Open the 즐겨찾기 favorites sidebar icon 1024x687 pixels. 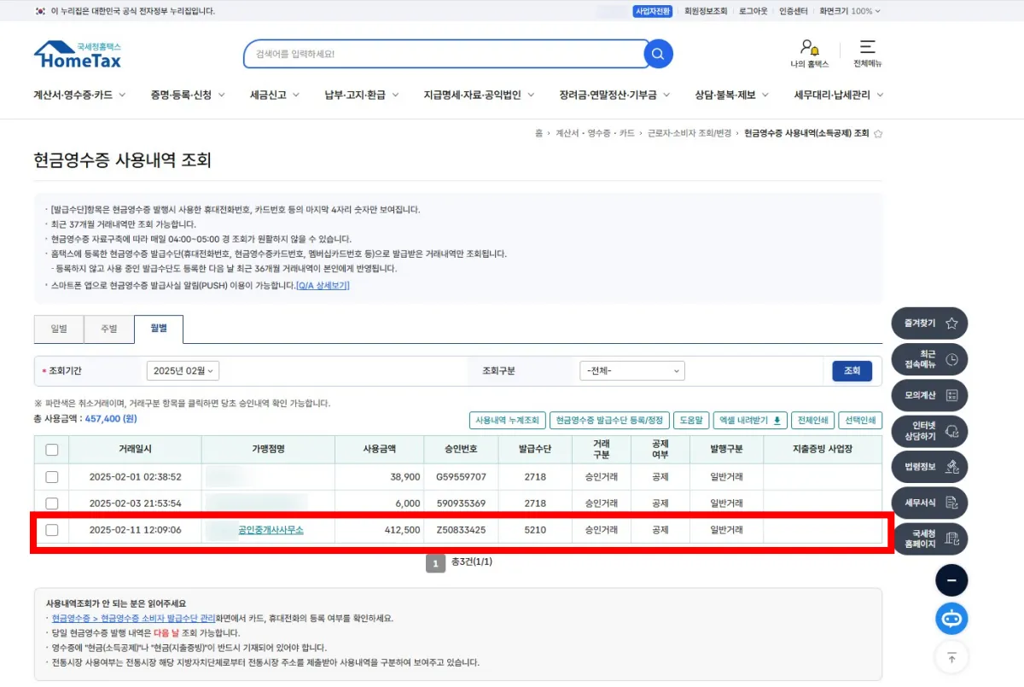point(928,323)
